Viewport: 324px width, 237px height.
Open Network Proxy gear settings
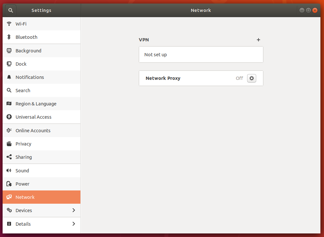252,78
